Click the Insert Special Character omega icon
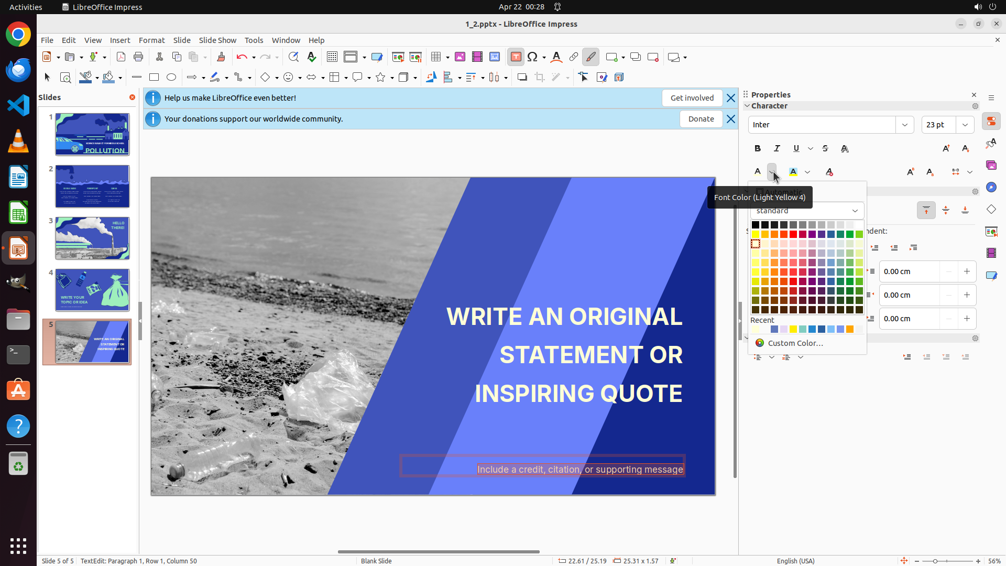Screen dimensions: 1006x566 (x=532, y=57)
